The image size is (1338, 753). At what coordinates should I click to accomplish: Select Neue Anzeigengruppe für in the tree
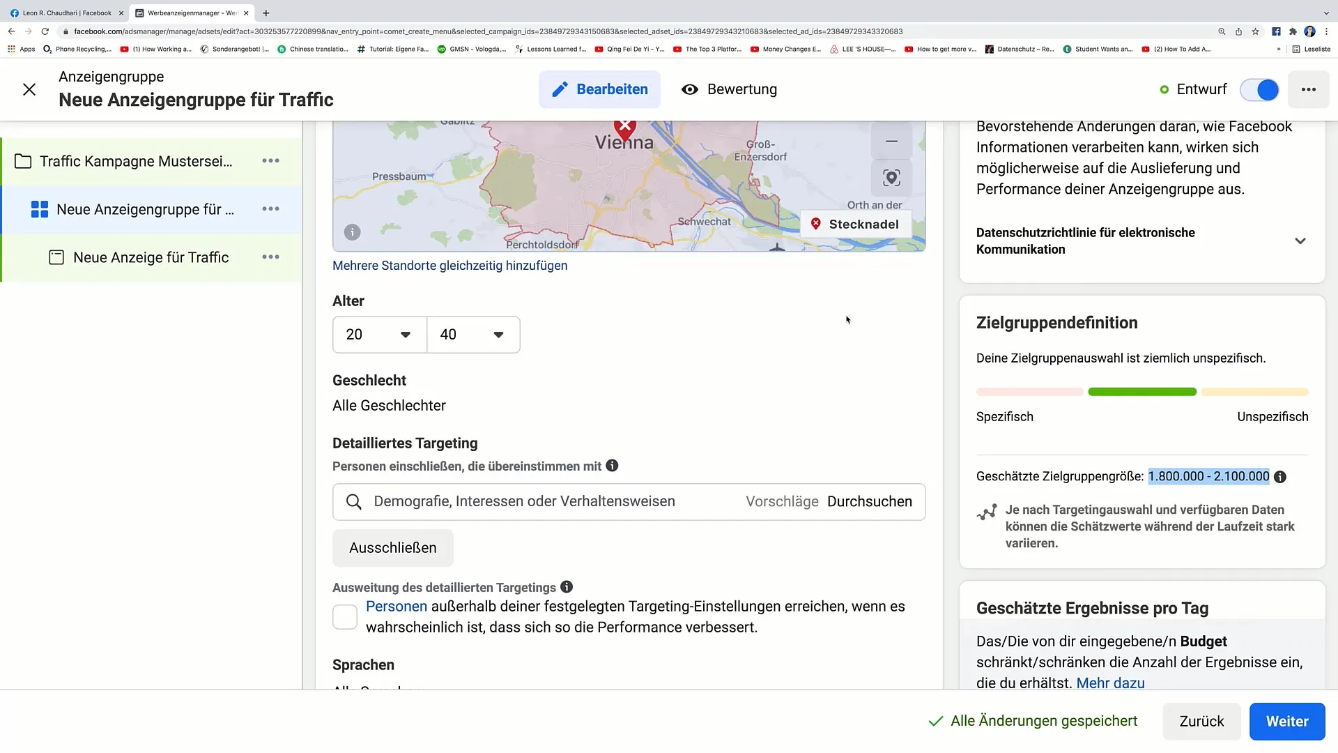[x=145, y=209]
